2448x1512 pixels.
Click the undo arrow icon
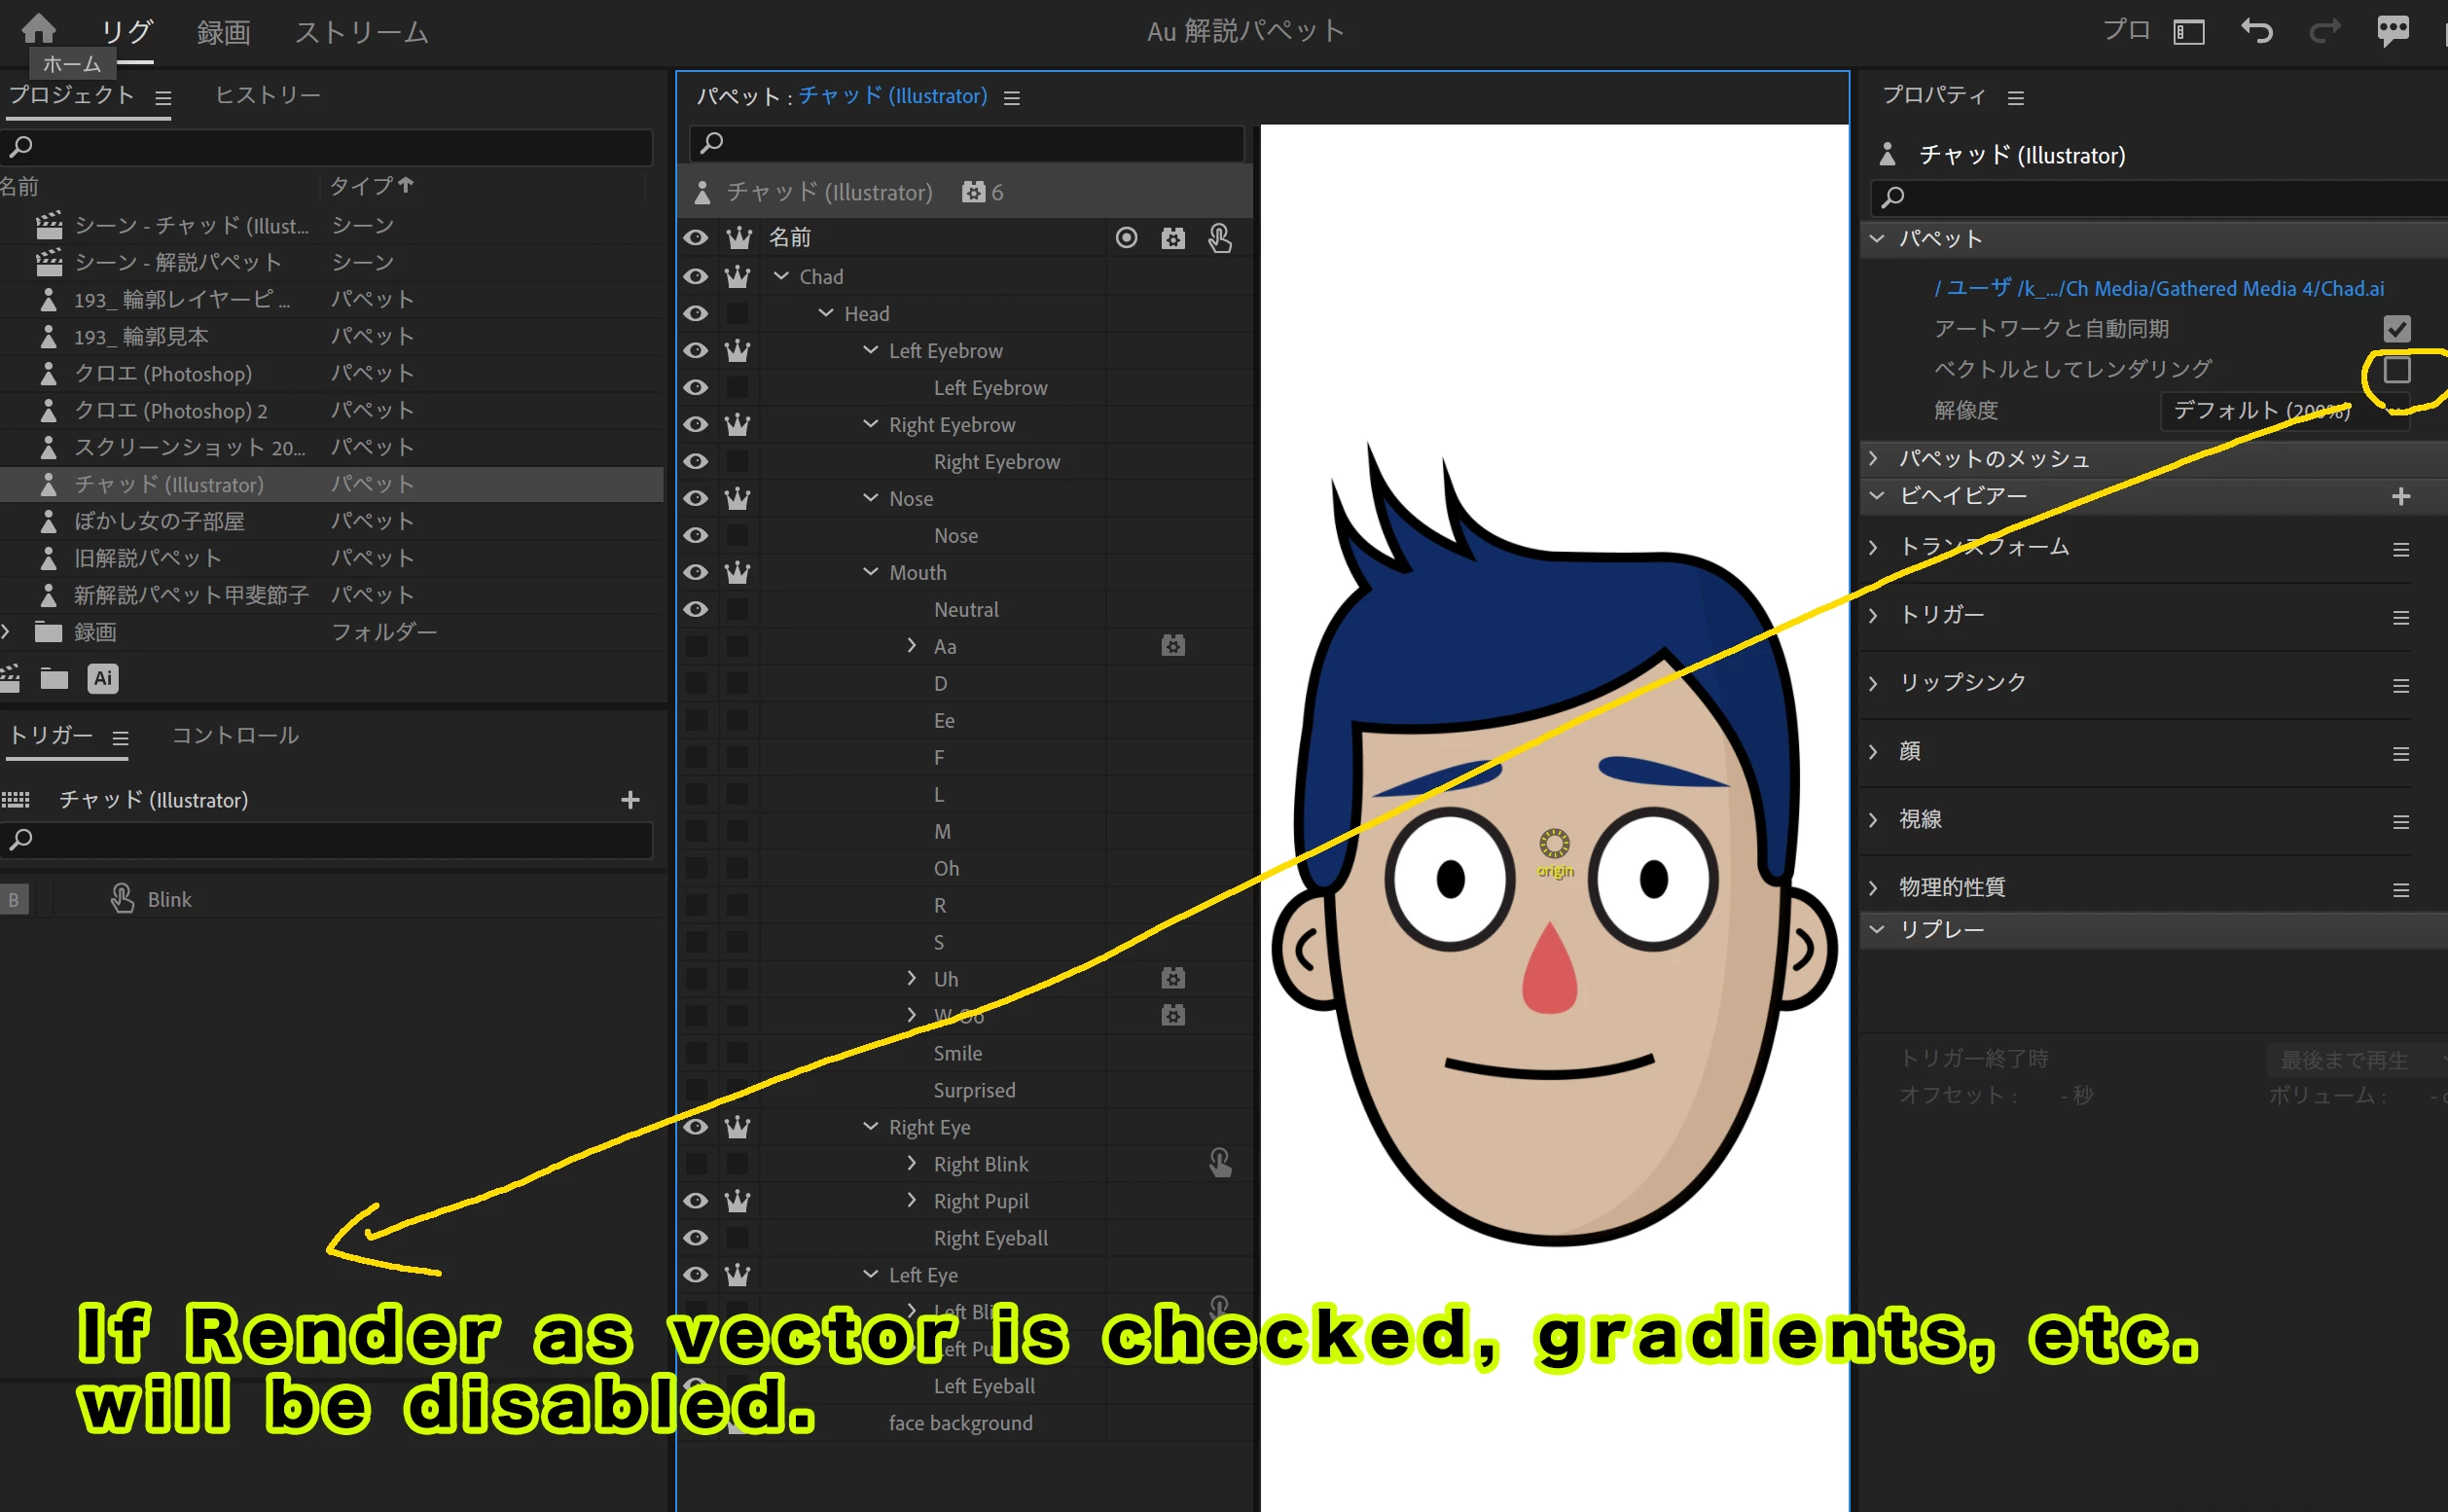(x=2257, y=31)
